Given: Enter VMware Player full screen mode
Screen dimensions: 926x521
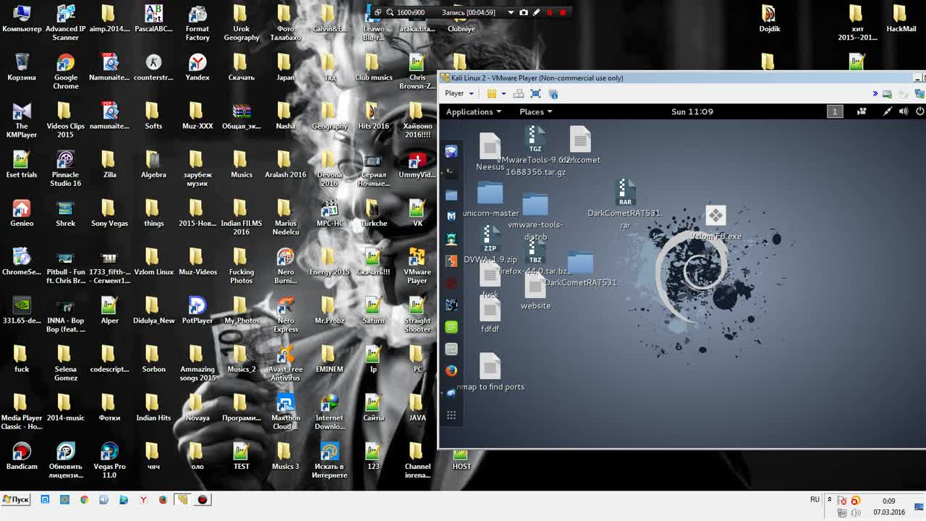Looking at the screenshot, I should (535, 93).
